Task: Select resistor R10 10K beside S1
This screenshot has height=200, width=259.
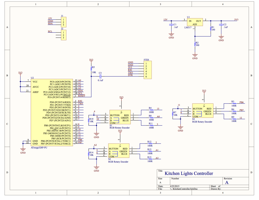Action: click(x=89, y=120)
